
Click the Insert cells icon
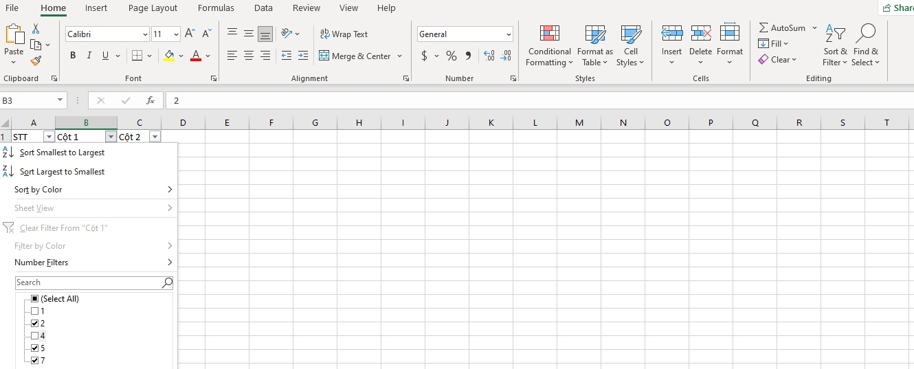(671, 33)
